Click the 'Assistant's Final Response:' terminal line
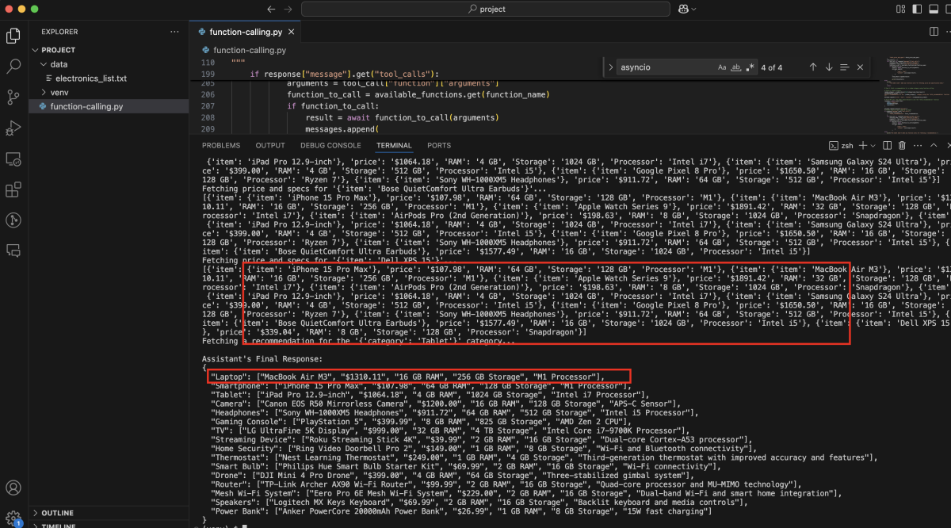 (x=262, y=358)
